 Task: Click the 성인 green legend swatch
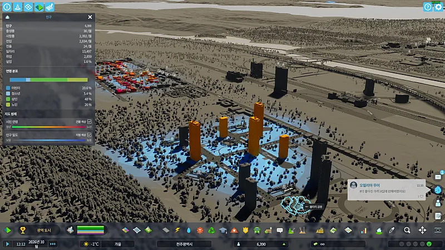point(8,99)
